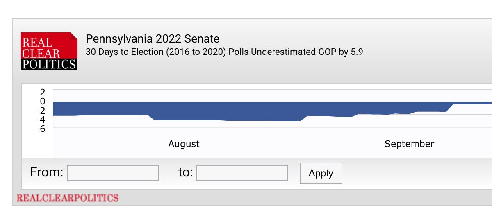This screenshot has width=492, height=217.
Task: Click the Pennsylvania 2022 Senate title
Action: [x=152, y=39]
